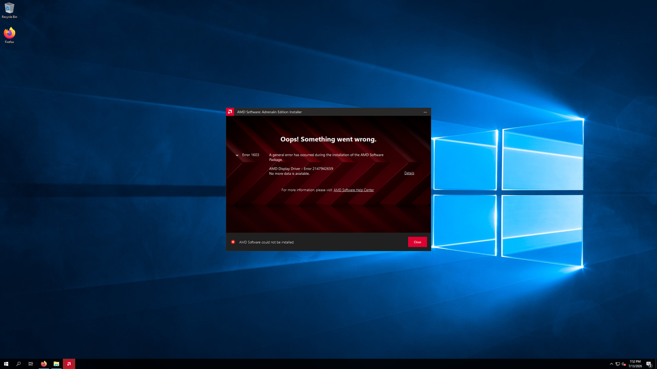Click the 'Oops! Something went wrong.' heading
Image resolution: width=657 pixels, height=369 pixels.
(x=328, y=139)
